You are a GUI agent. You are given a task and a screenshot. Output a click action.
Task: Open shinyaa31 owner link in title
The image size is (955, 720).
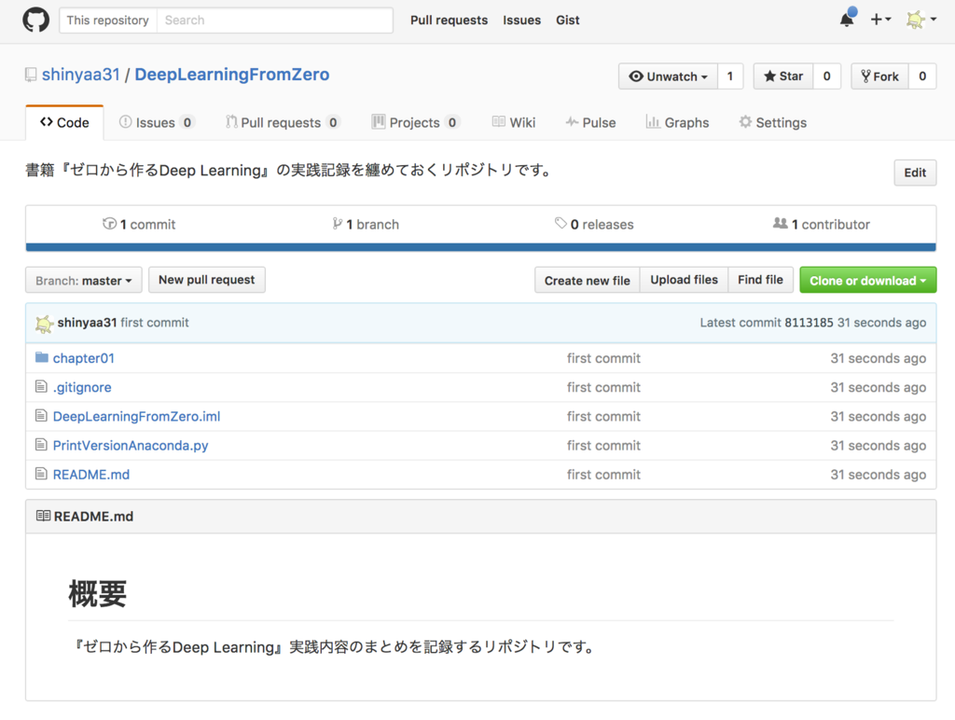click(x=80, y=75)
